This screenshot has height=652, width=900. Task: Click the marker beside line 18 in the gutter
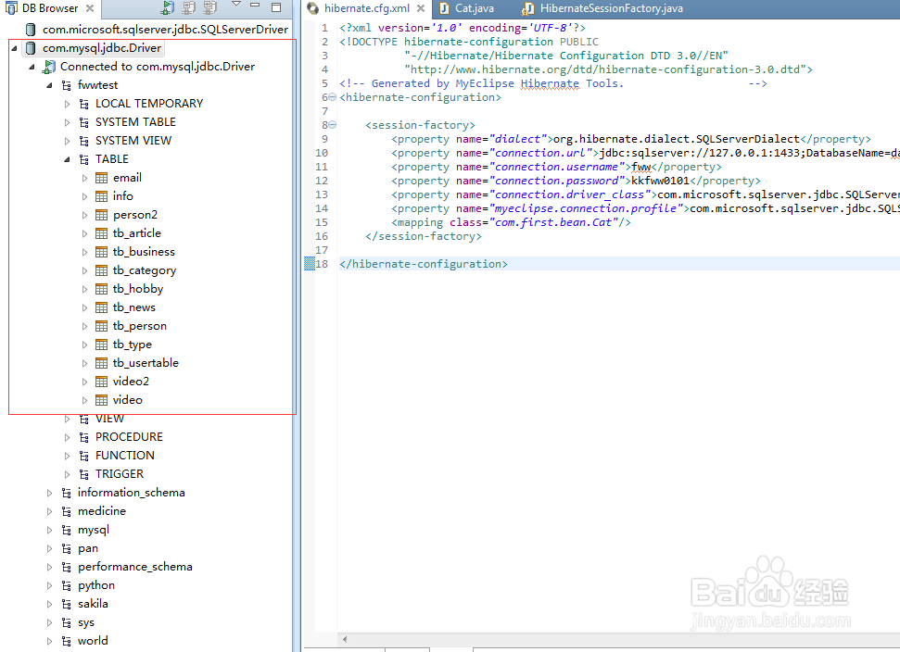[x=310, y=264]
